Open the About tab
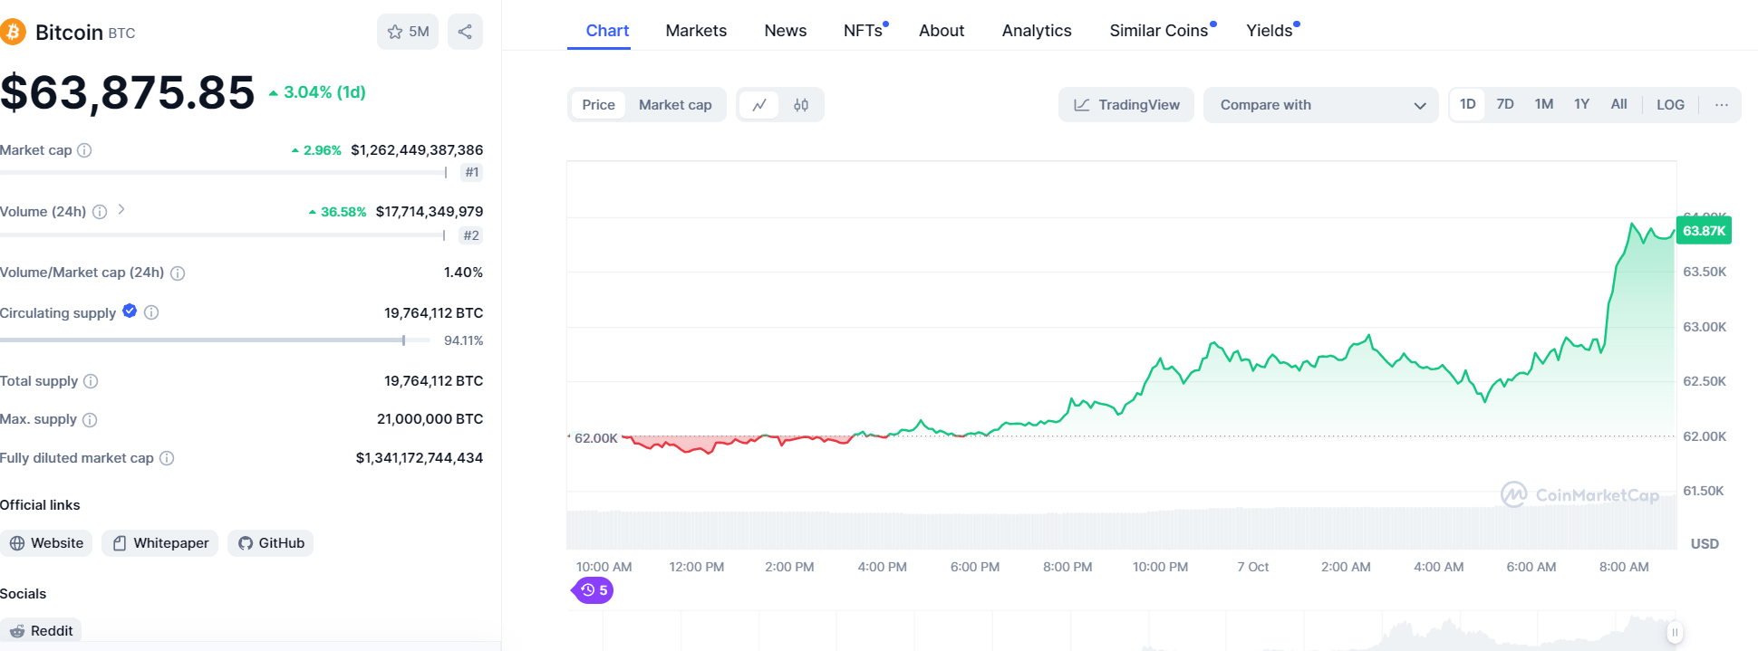Viewport: 1758px width, 651px height. click(942, 31)
